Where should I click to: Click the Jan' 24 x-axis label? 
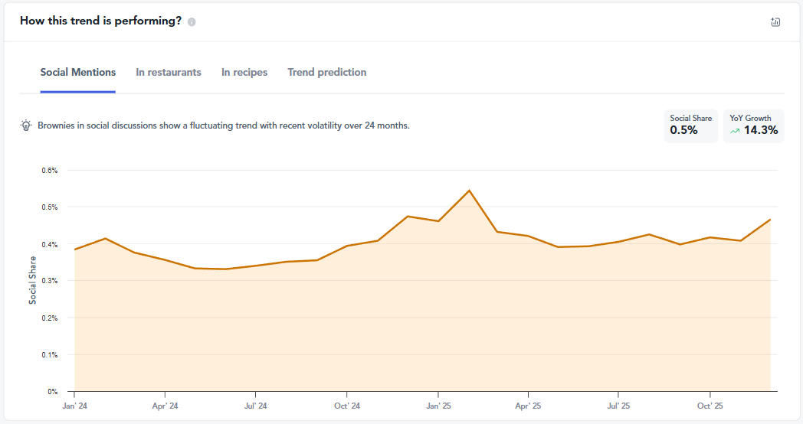point(74,406)
